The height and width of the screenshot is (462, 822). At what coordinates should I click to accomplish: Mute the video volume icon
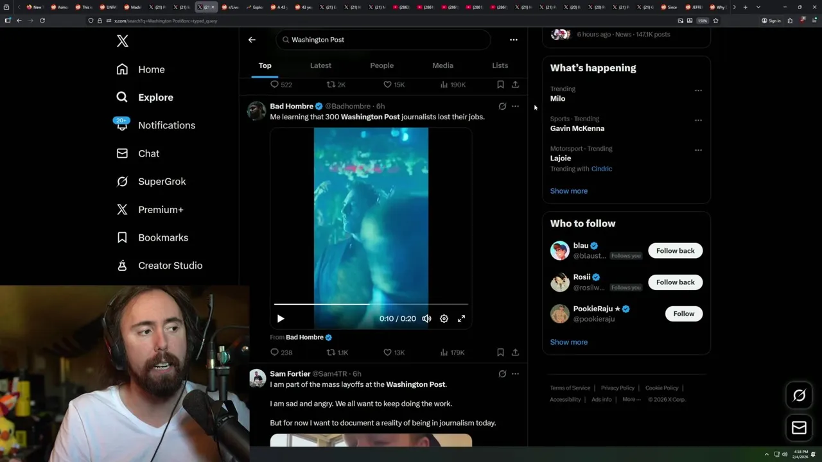(426, 319)
